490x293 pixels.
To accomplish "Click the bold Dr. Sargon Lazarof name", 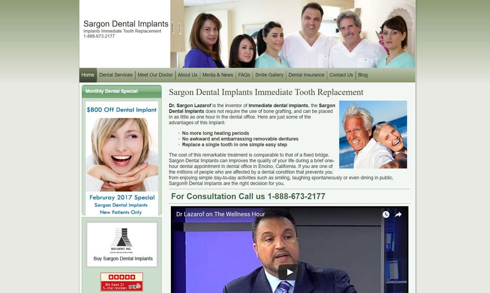I will [x=190, y=105].
